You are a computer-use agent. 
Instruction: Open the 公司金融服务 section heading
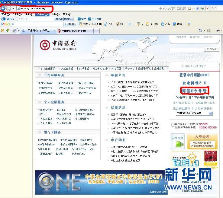pos(54,75)
